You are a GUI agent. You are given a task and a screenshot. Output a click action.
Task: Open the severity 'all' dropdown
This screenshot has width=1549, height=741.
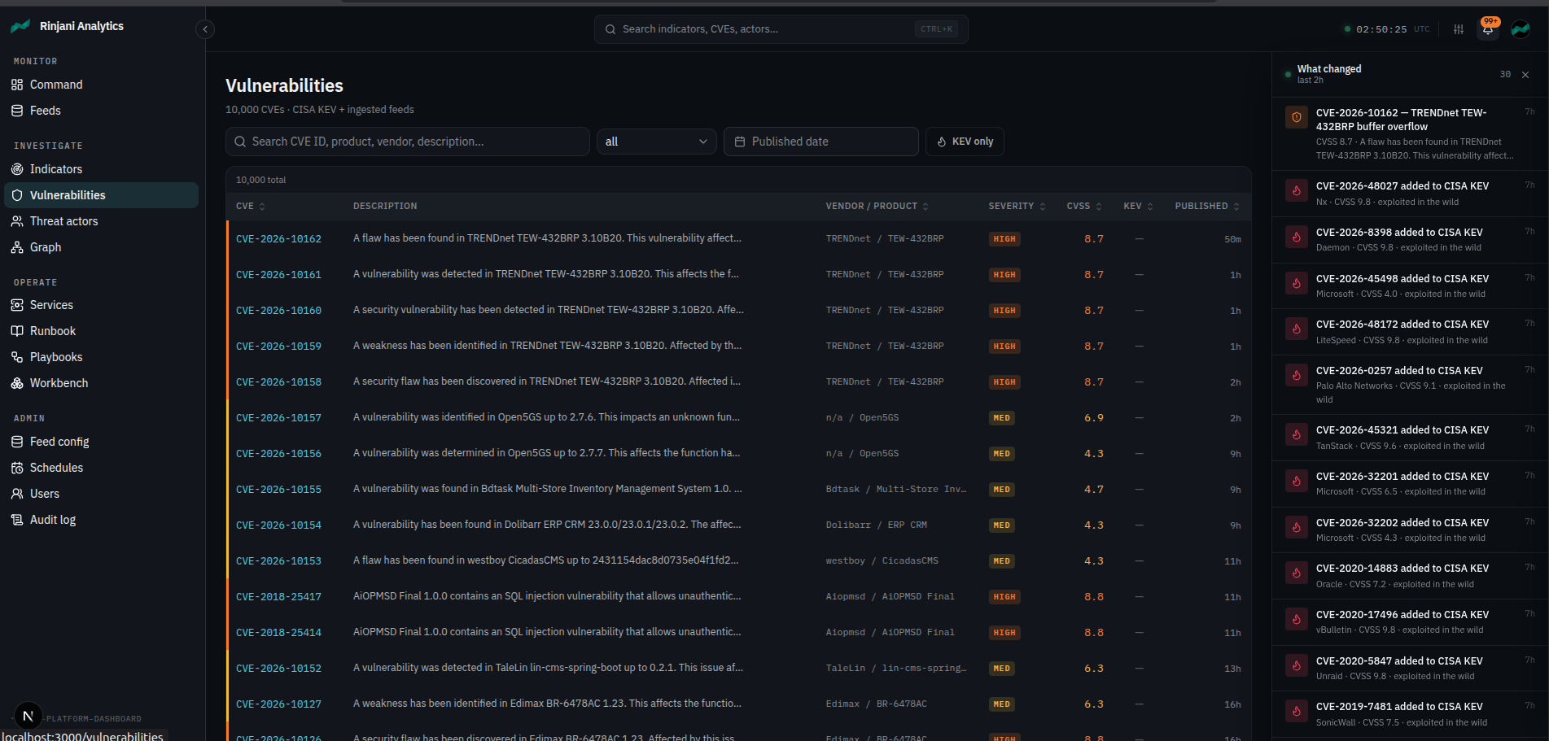click(x=656, y=142)
